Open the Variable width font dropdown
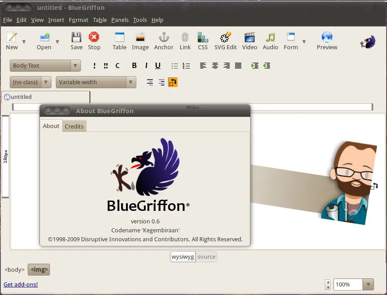Viewport: 387px width, 295px height. tap(131, 82)
